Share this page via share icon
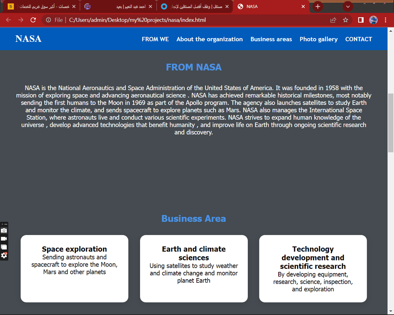This screenshot has height=315, width=394. point(333,20)
